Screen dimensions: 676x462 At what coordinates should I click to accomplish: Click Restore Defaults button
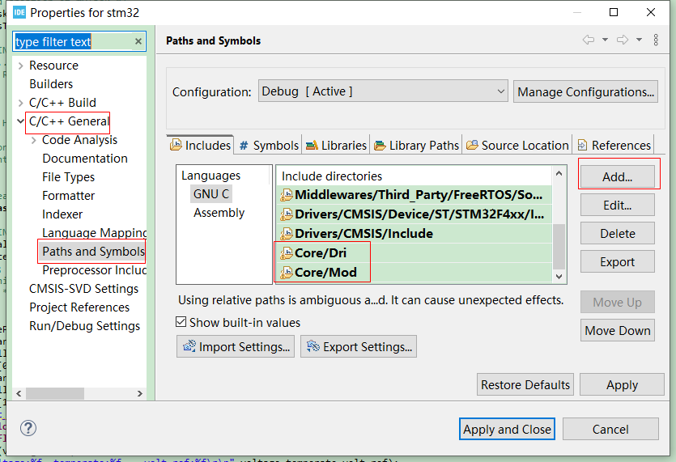pyautogui.click(x=525, y=384)
